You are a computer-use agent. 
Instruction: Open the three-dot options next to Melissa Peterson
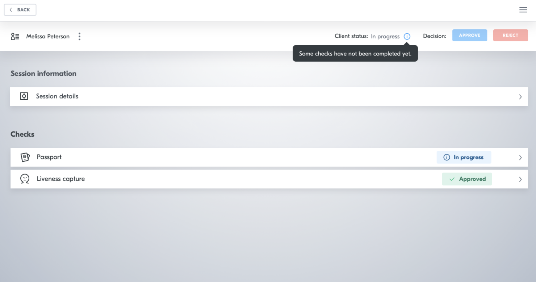coord(79,36)
